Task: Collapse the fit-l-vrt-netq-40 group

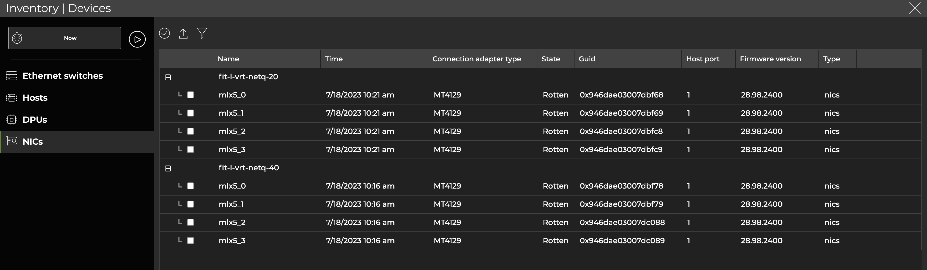Action: pyautogui.click(x=168, y=168)
